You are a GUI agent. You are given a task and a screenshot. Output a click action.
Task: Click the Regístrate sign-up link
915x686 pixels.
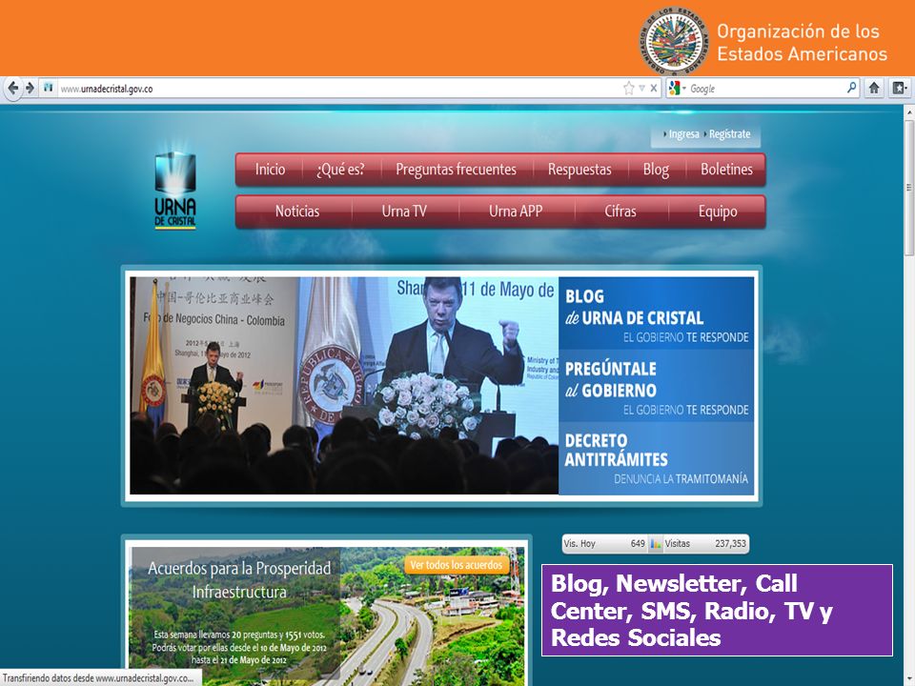tap(728, 134)
